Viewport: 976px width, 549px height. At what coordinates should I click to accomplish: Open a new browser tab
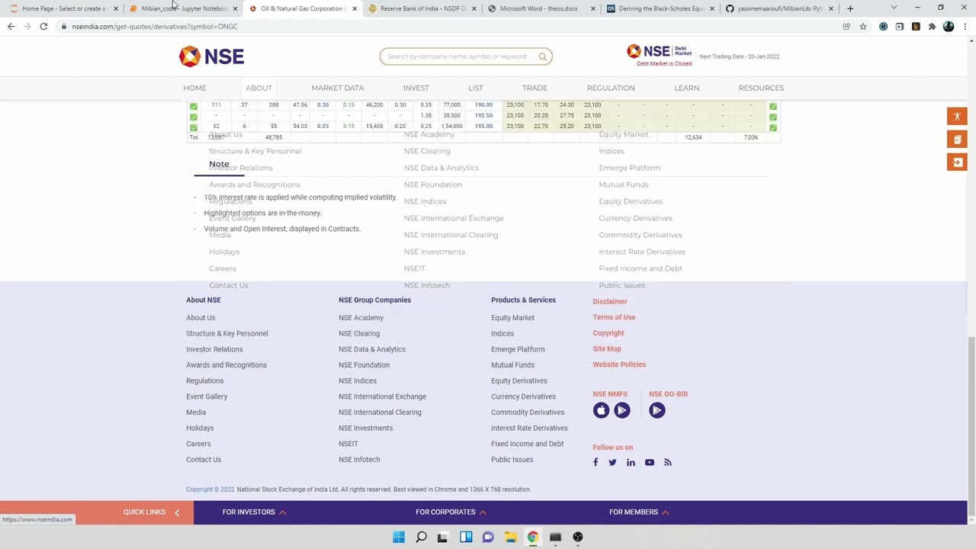point(850,8)
